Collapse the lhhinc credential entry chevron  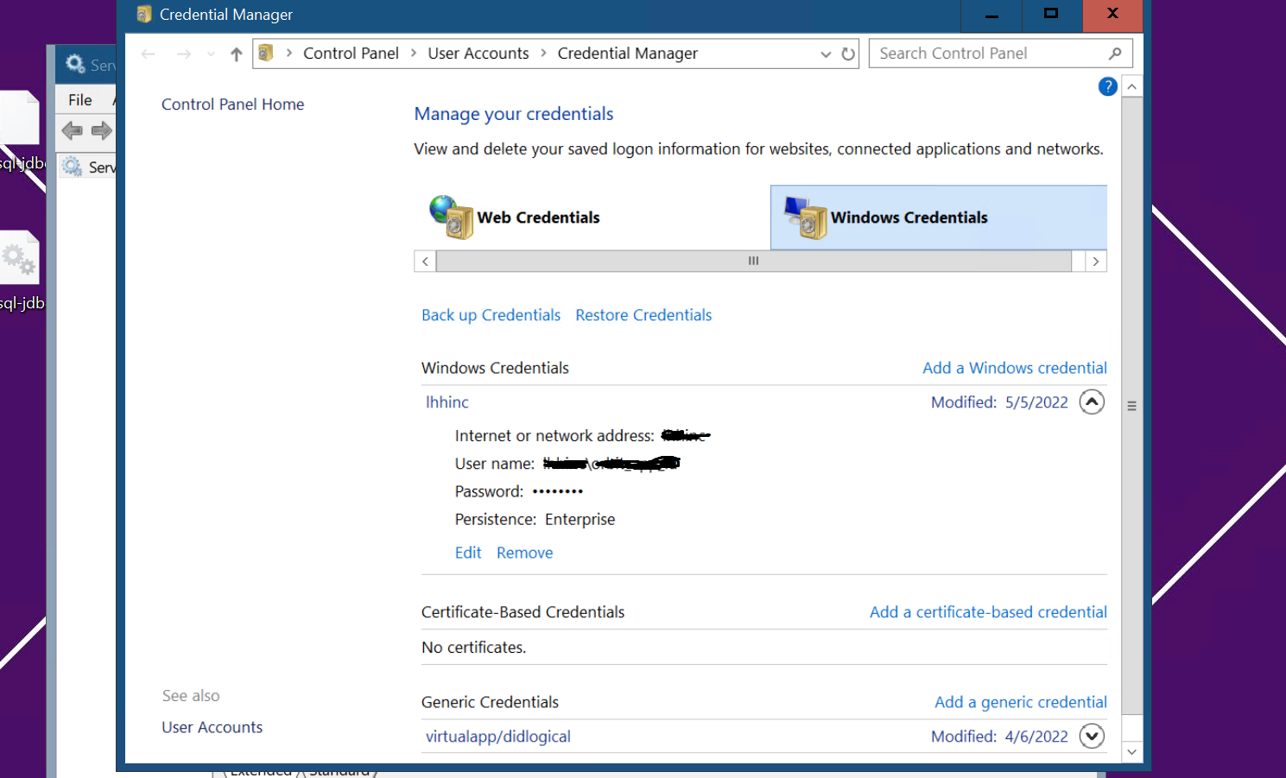1092,402
